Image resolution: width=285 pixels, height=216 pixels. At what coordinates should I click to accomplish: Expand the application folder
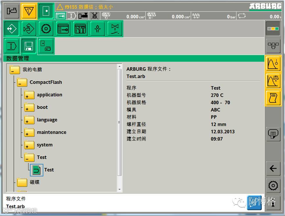[29, 95]
